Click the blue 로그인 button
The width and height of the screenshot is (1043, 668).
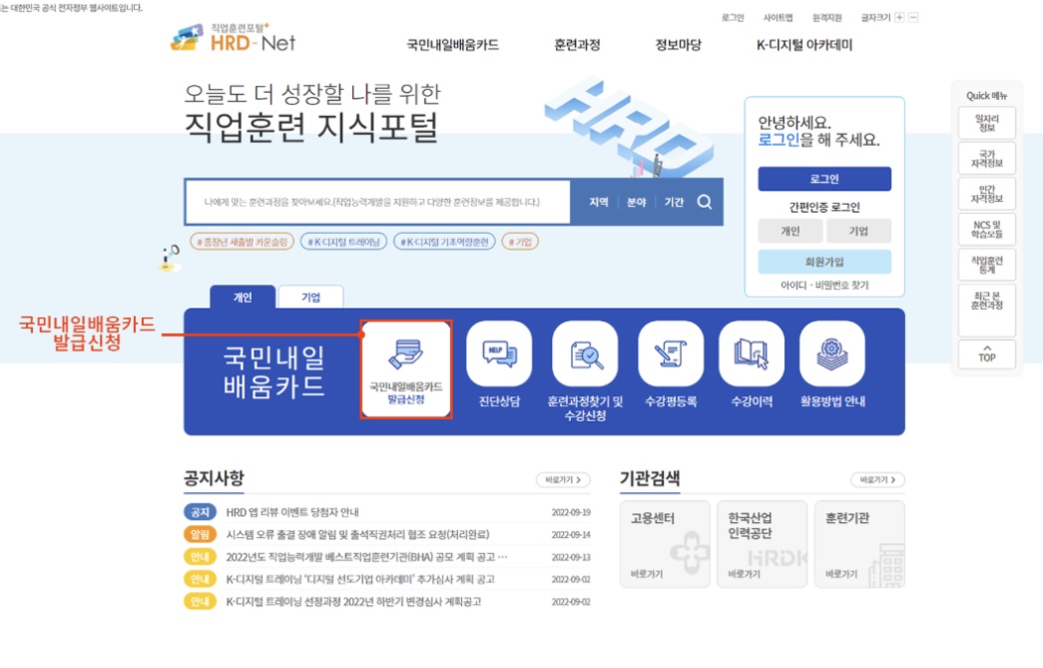[824, 179]
